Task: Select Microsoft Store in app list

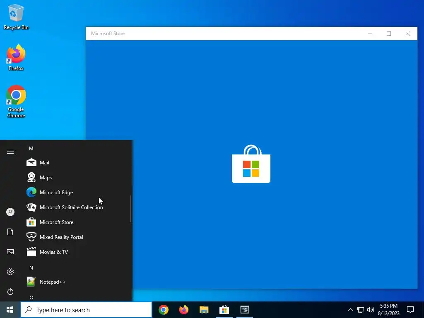Action: [x=77, y=222]
